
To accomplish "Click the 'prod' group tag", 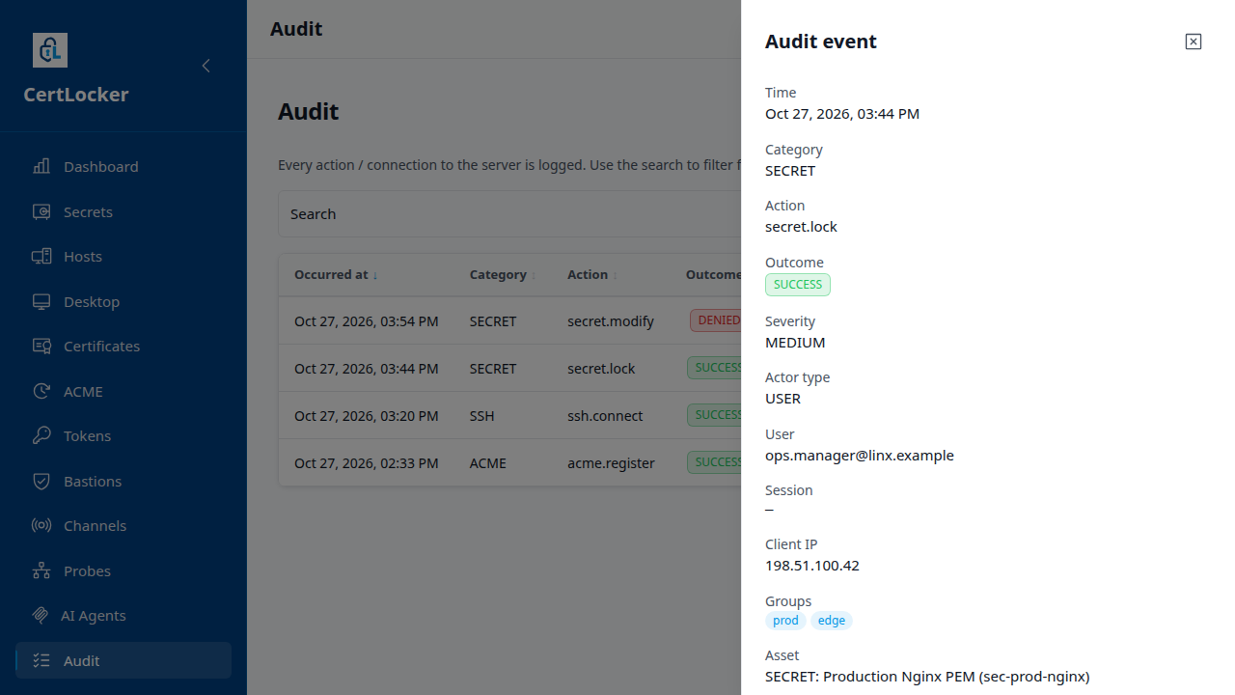I will [785, 621].
